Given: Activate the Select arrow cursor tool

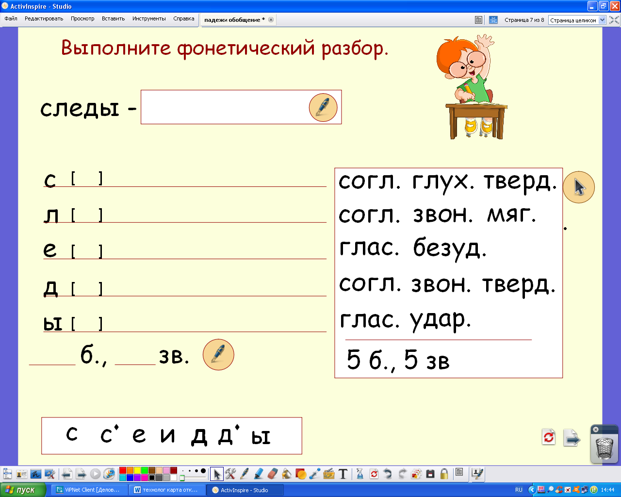Looking at the screenshot, I should click(217, 474).
